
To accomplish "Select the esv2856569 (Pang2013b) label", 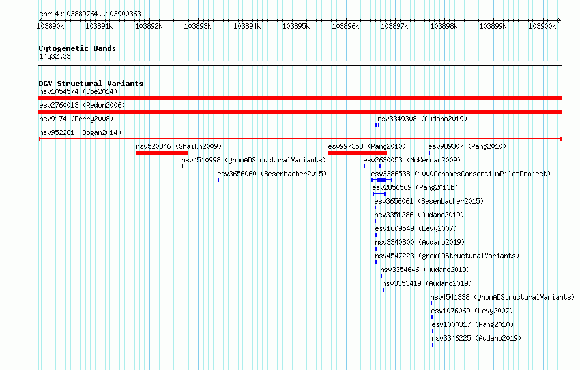I will [x=415, y=187].
